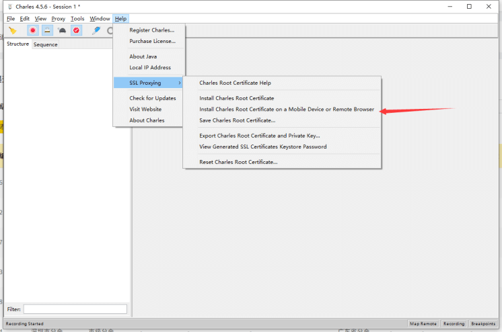The image size is (502, 332).
Task: Click the broom Clear Session icon
Action: point(13,30)
